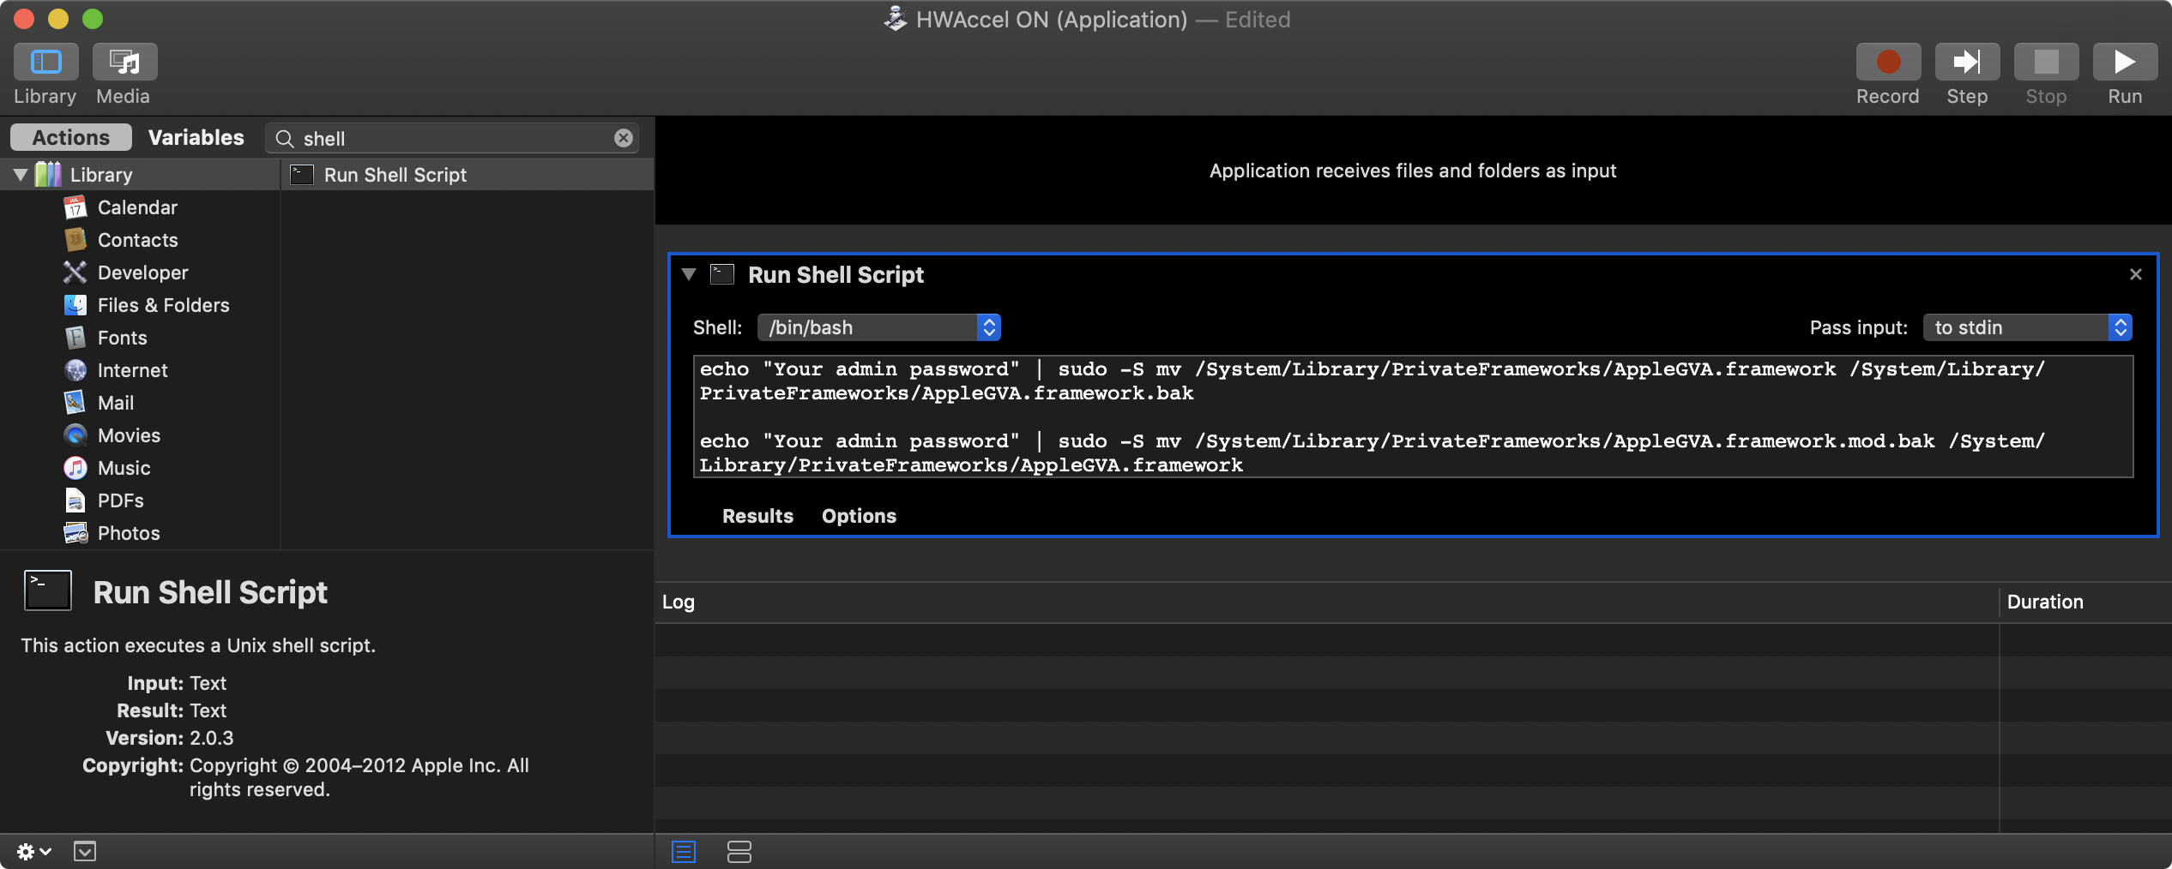The width and height of the screenshot is (2172, 869).
Task: Click the Contacts book icon
Action: pyautogui.click(x=75, y=240)
